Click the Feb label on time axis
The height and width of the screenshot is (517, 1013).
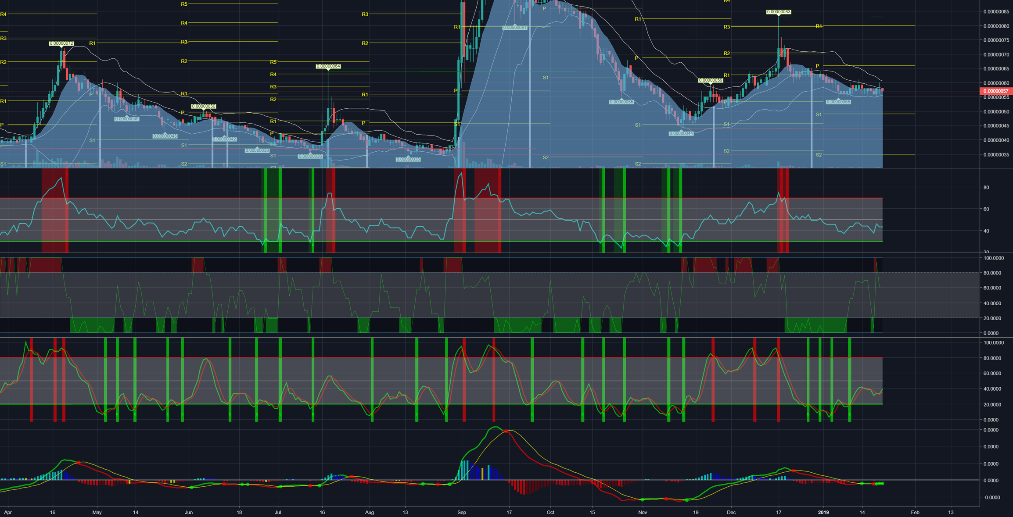point(915,512)
